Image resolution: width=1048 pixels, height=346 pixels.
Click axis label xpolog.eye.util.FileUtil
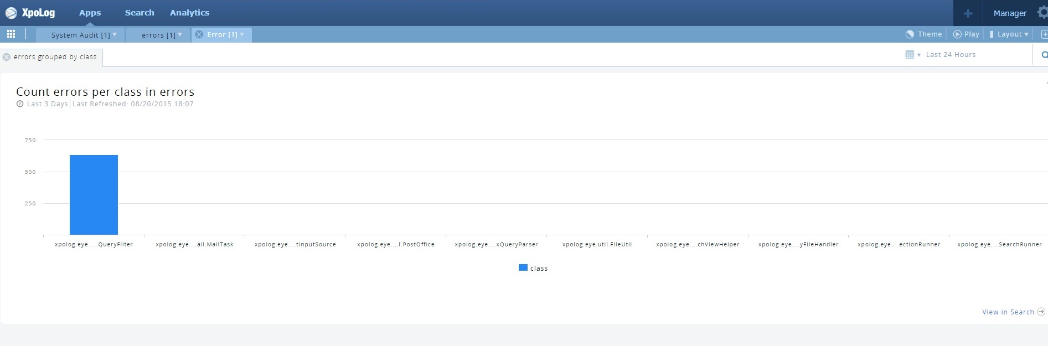pos(597,244)
